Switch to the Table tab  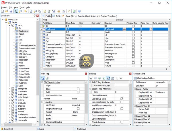[x=56, y=16]
